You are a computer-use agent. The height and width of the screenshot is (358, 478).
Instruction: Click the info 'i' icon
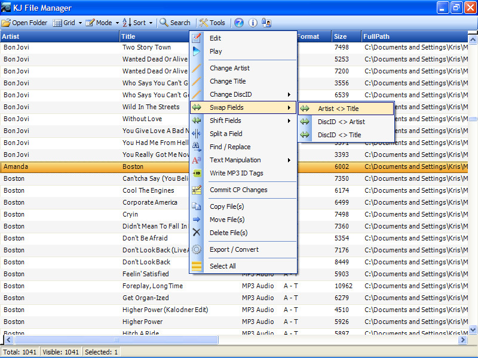coord(253,23)
